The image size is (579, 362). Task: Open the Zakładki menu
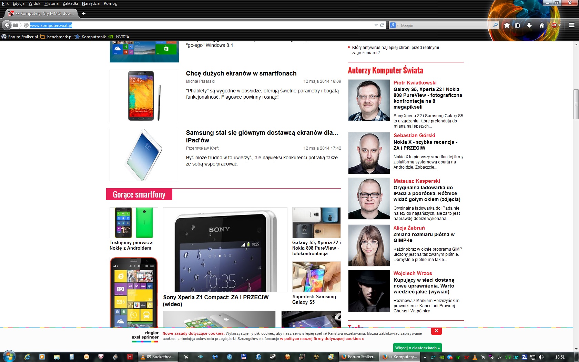pos(70,3)
